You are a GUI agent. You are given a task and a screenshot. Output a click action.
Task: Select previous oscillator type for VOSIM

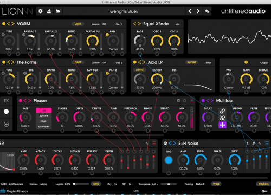click(x=9, y=24)
